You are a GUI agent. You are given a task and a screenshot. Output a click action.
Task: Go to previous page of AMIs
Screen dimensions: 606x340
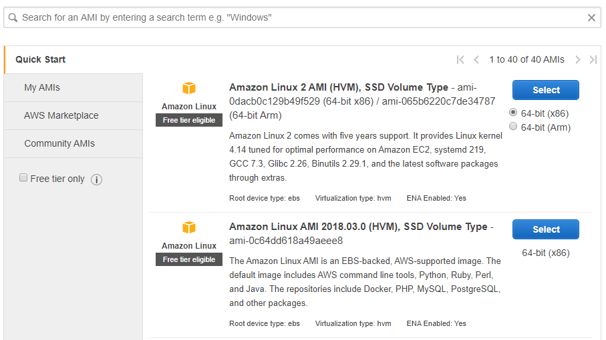click(476, 60)
